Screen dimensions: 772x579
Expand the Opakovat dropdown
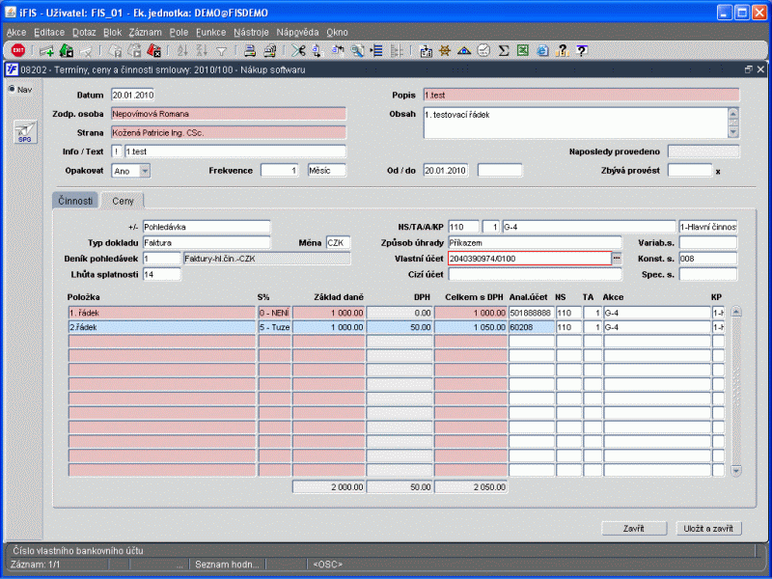145,171
